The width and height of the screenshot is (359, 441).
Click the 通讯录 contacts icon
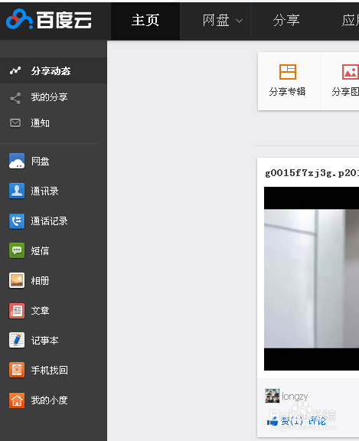tap(17, 191)
